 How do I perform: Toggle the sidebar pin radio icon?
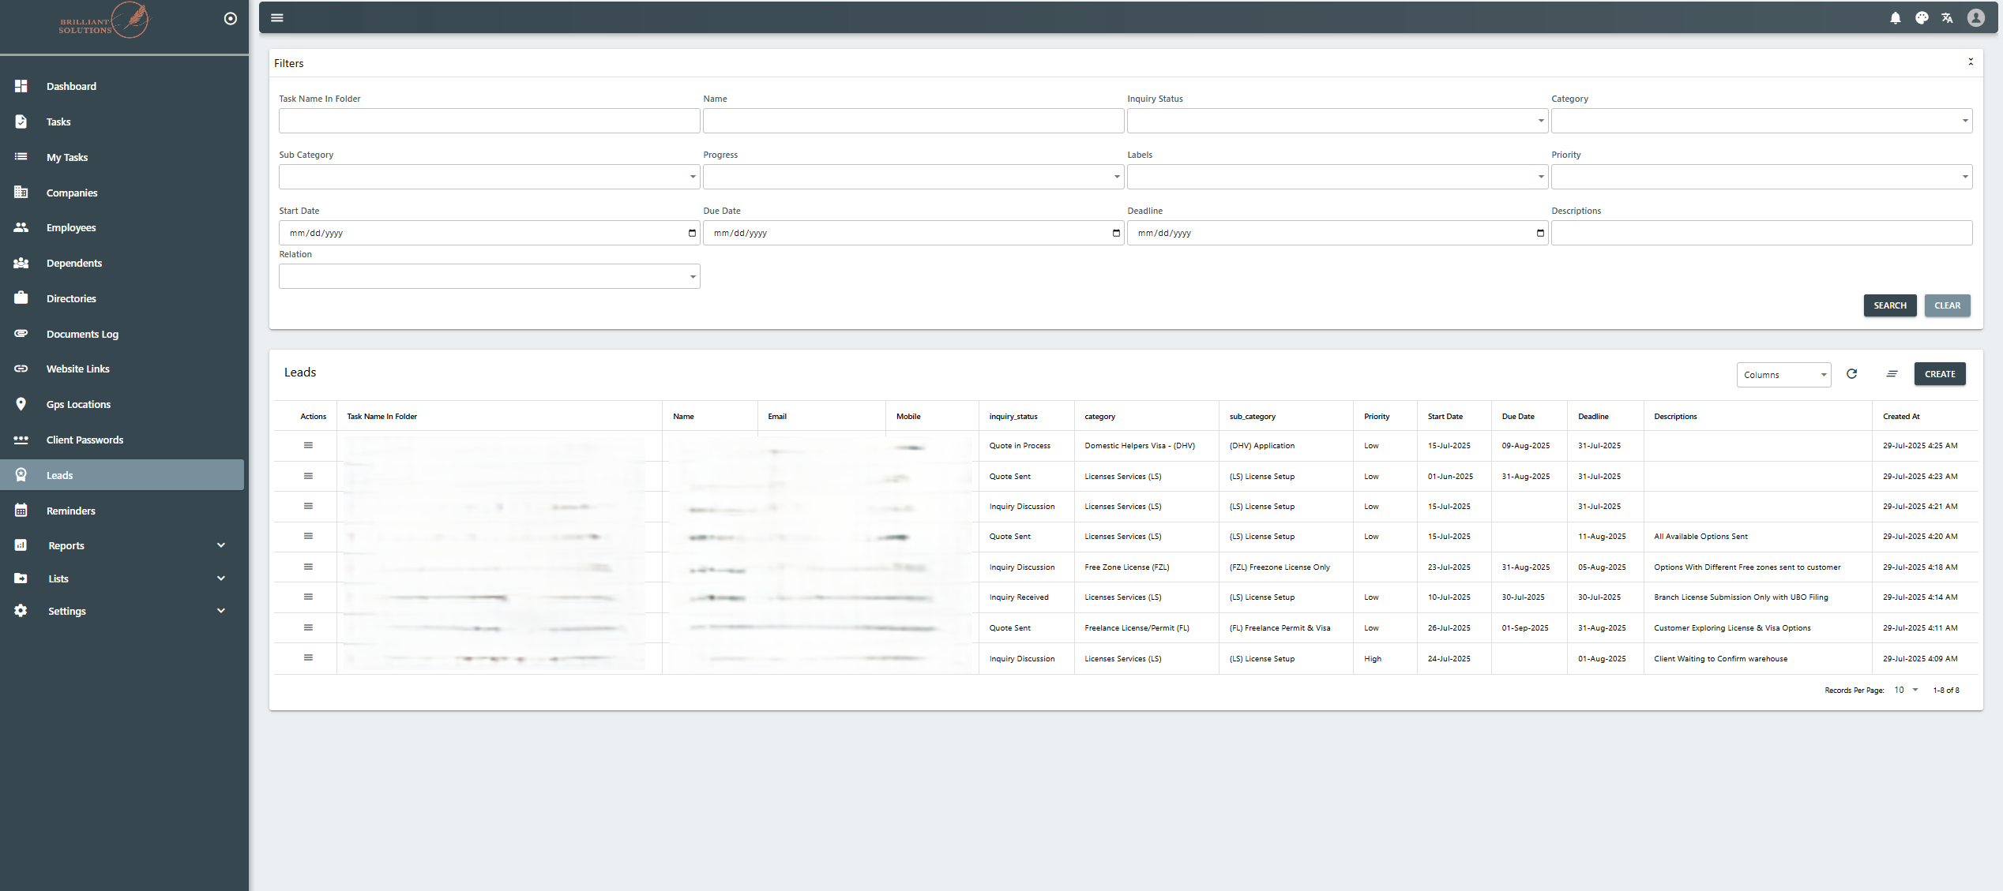tap(231, 18)
